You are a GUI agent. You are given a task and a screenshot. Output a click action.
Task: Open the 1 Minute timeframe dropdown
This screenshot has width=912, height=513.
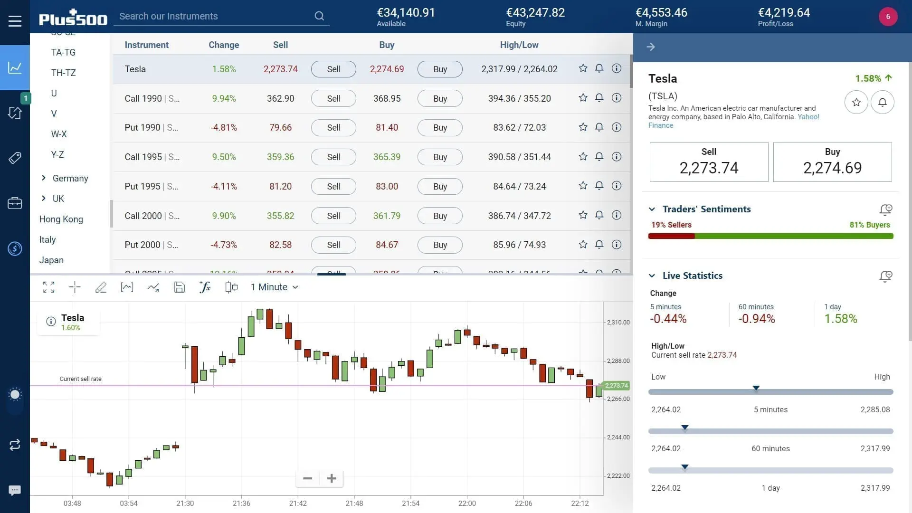click(x=274, y=287)
